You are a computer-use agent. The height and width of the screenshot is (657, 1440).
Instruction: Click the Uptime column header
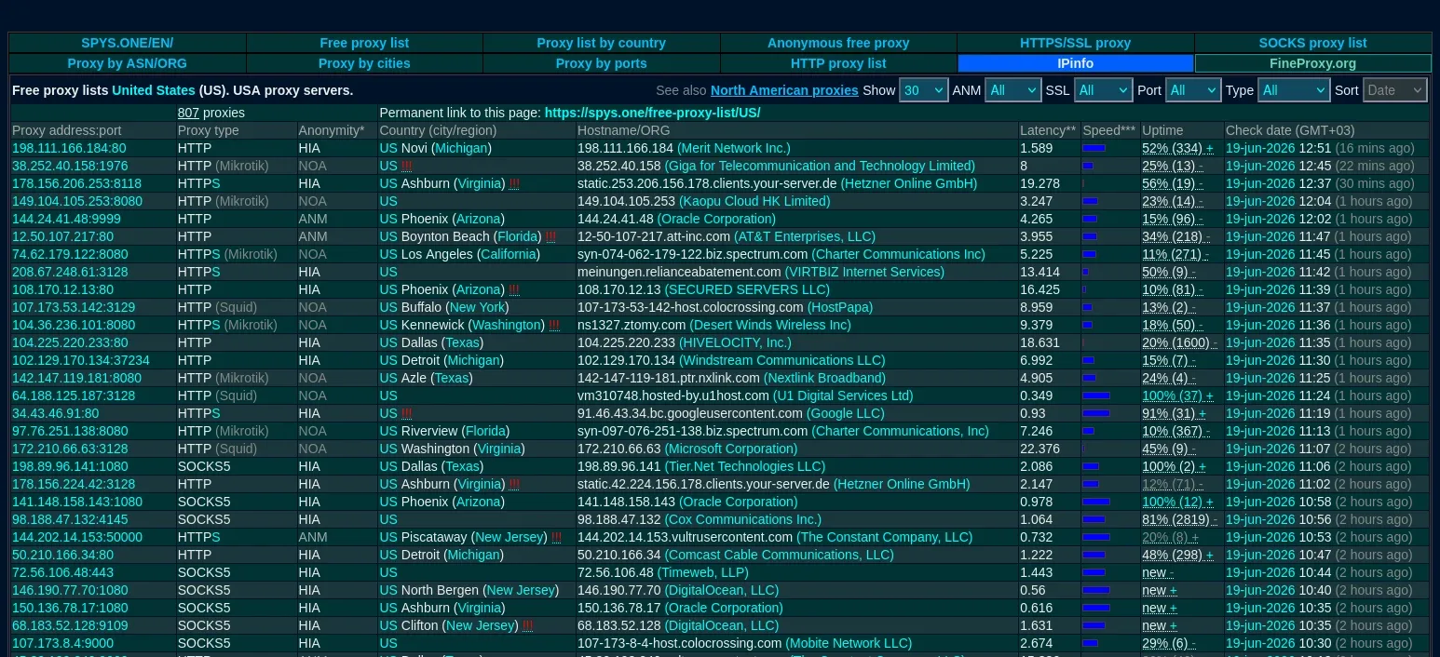click(1162, 130)
